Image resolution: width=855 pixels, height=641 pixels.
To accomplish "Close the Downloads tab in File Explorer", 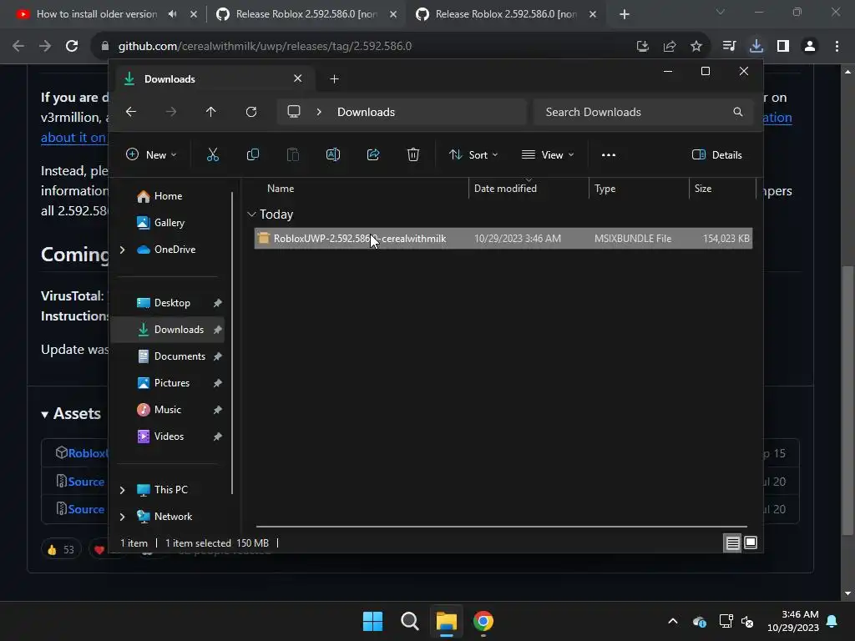I will pyautogui.click(x=298, y=78).
